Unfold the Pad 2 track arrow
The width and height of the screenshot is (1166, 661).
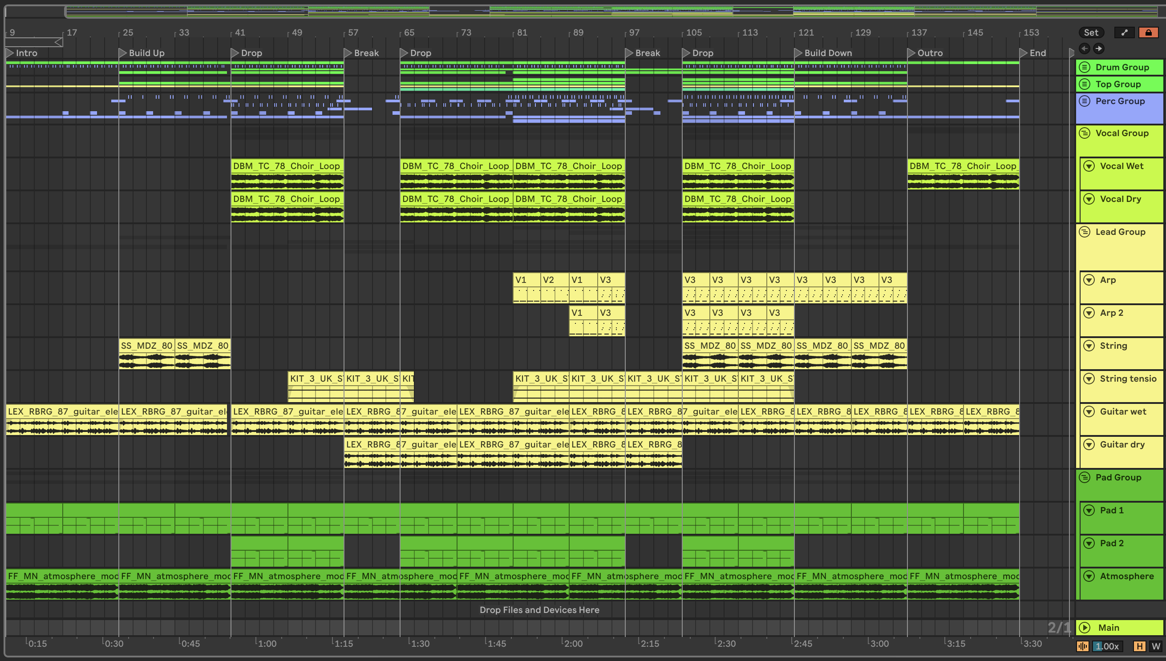click(1089, 543)
